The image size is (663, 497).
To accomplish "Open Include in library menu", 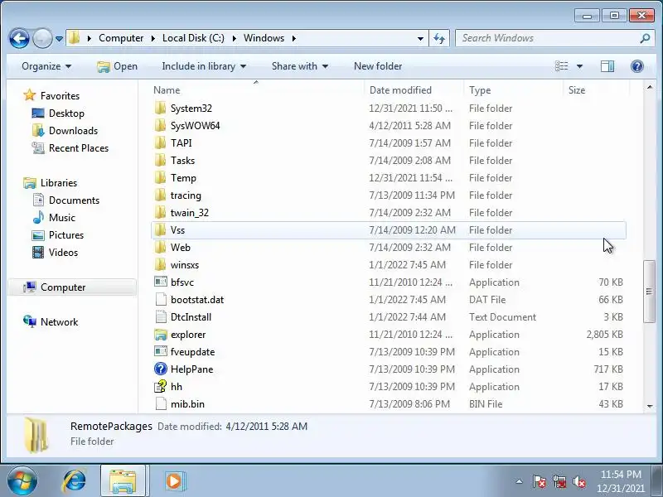I will tap(204, 66).
